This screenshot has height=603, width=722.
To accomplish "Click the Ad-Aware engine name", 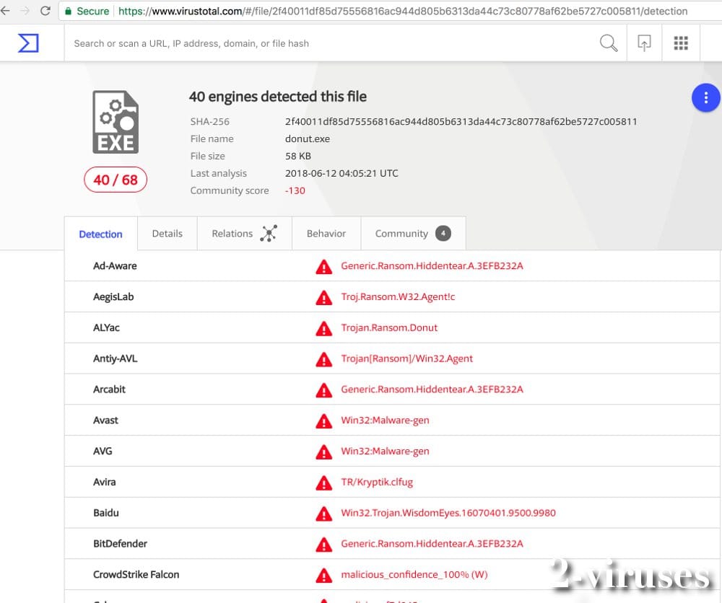I will 115,266.
